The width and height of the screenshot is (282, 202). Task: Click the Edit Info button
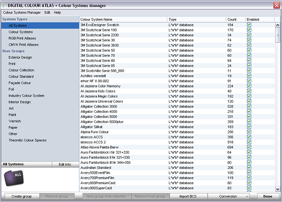pyautogui.click(x=65, y=164)
